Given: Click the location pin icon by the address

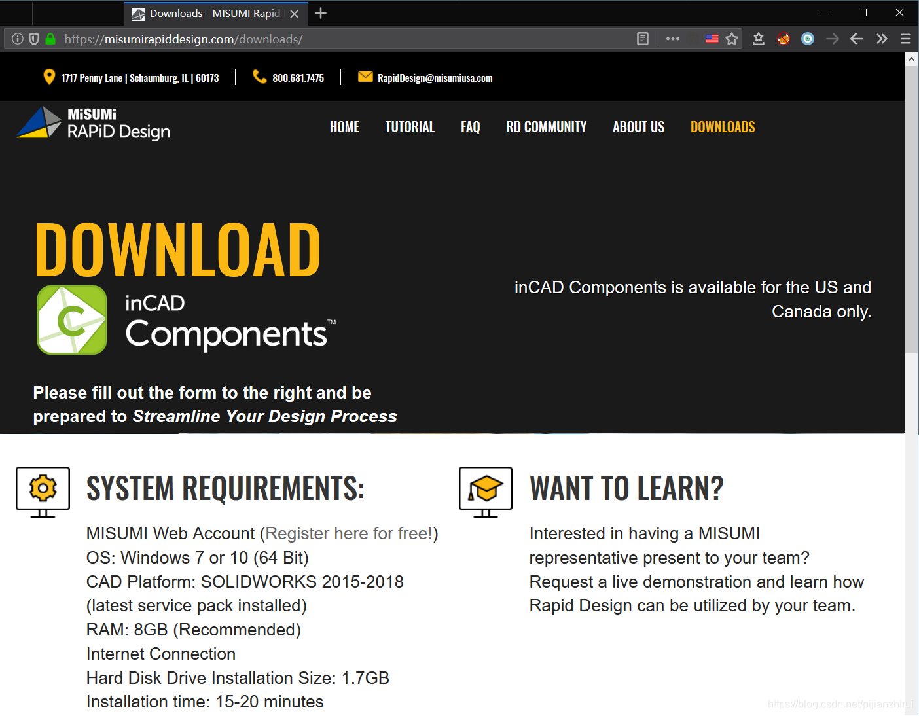Looking at the screenshot, I should click(x=48, y=77).
